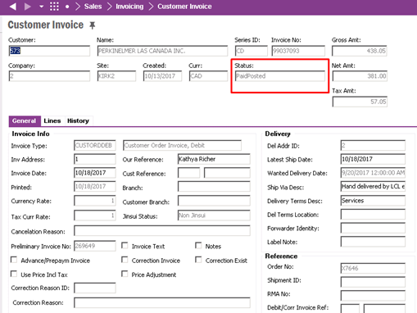Open the grid navigator icon

tap(54, 7)
